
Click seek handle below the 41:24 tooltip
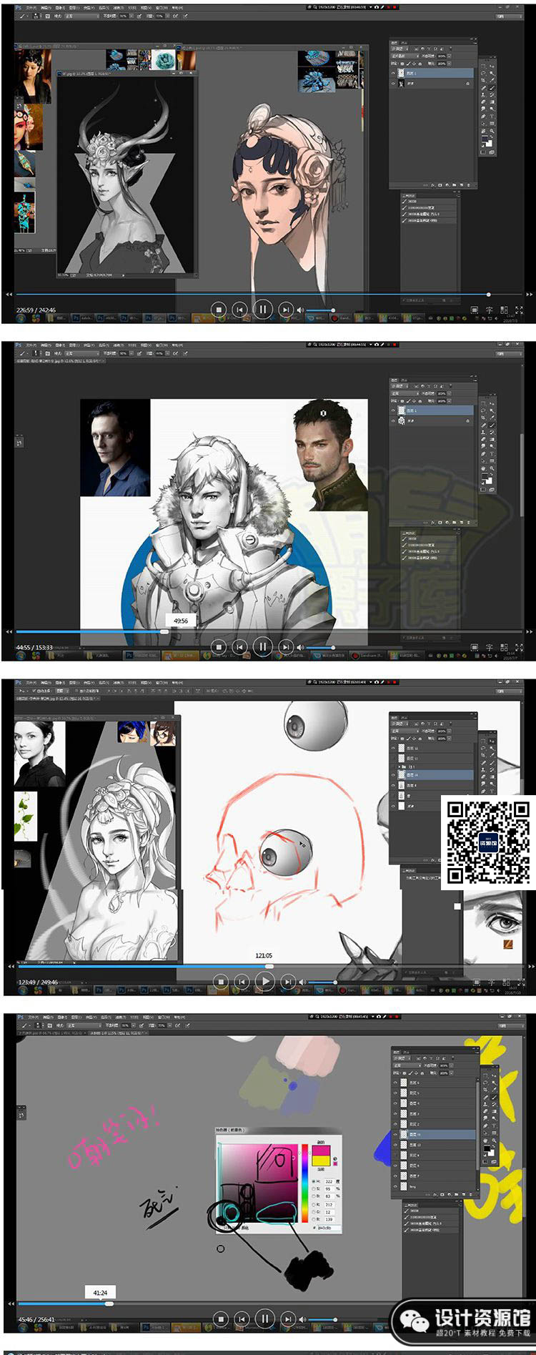coord(109,1304)
